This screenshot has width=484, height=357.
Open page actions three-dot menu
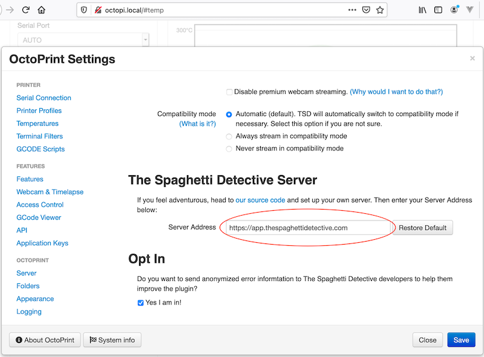[352, 10]
